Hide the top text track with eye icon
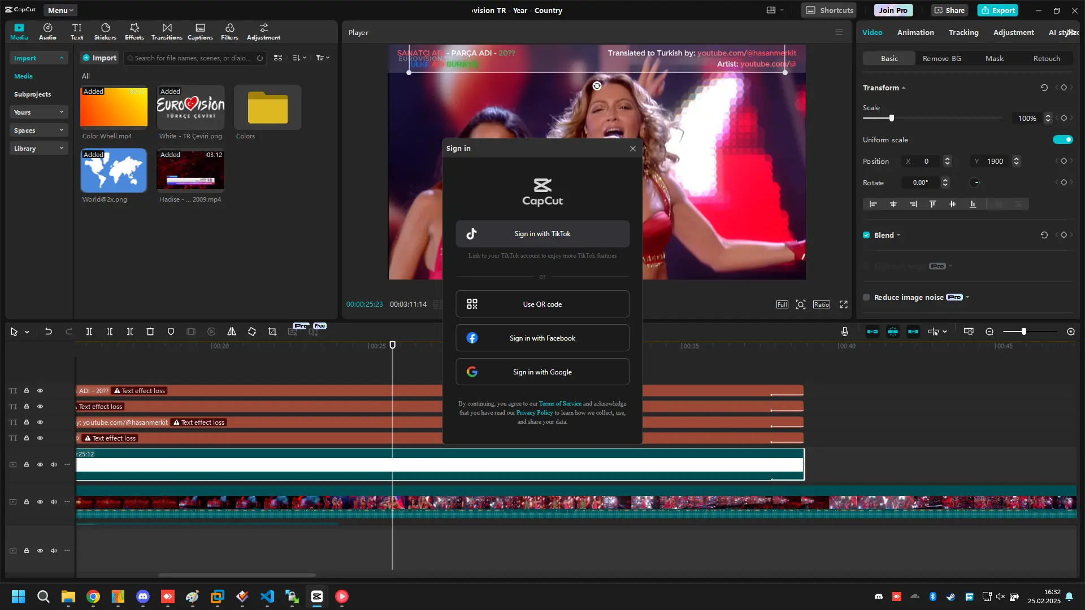 pos(40,391)
